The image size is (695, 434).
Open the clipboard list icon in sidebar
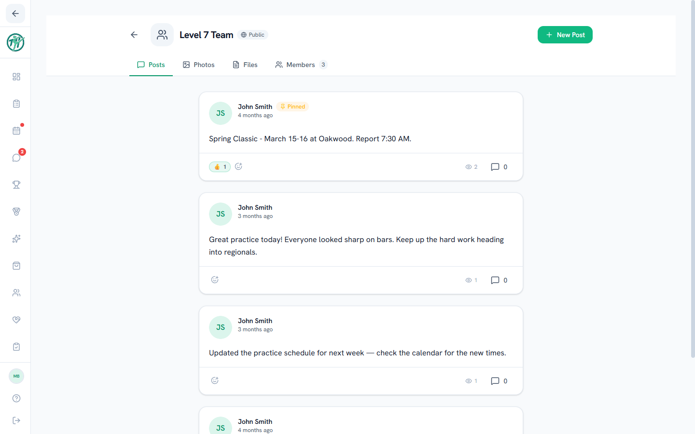pos(16,104)
